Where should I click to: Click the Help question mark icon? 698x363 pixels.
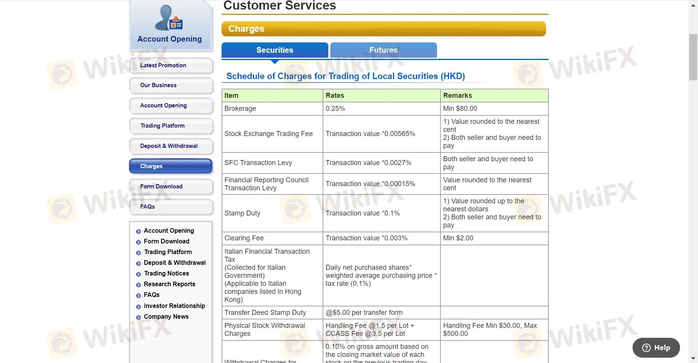click(x=646, y=348)
